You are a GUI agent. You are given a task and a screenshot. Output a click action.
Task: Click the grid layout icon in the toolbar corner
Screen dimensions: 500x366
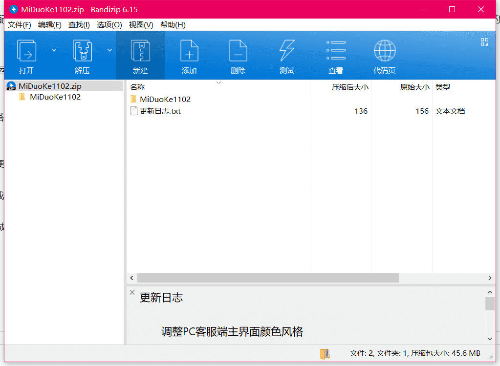click(x=484, y=42)
